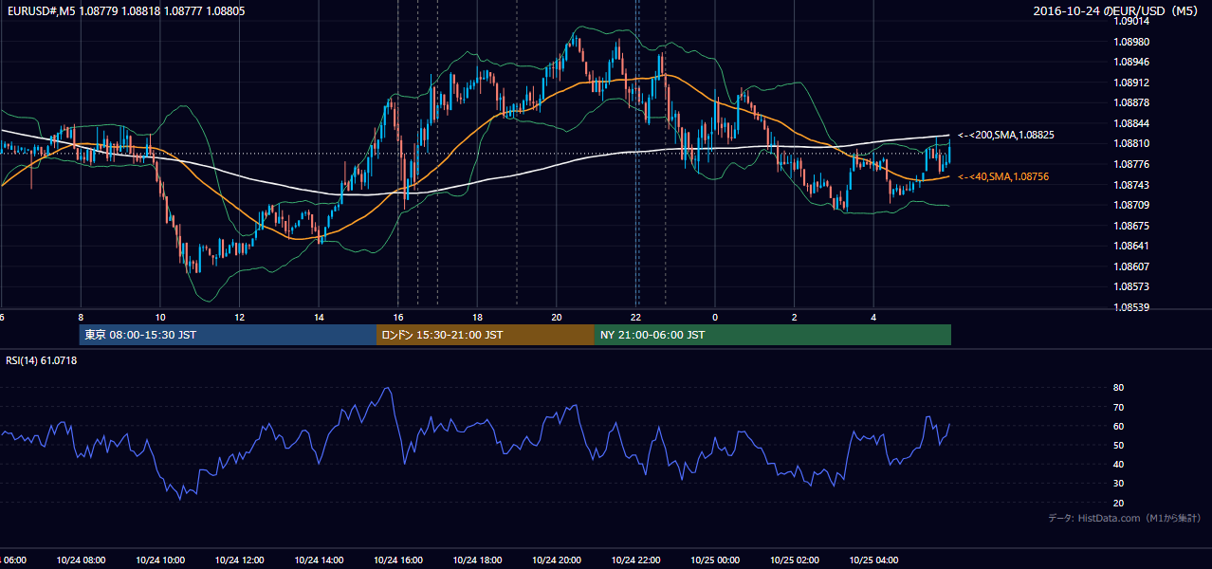The image size is (1212, 569).
Task: Click RSI axis level 70
Action: point(1119,407)
